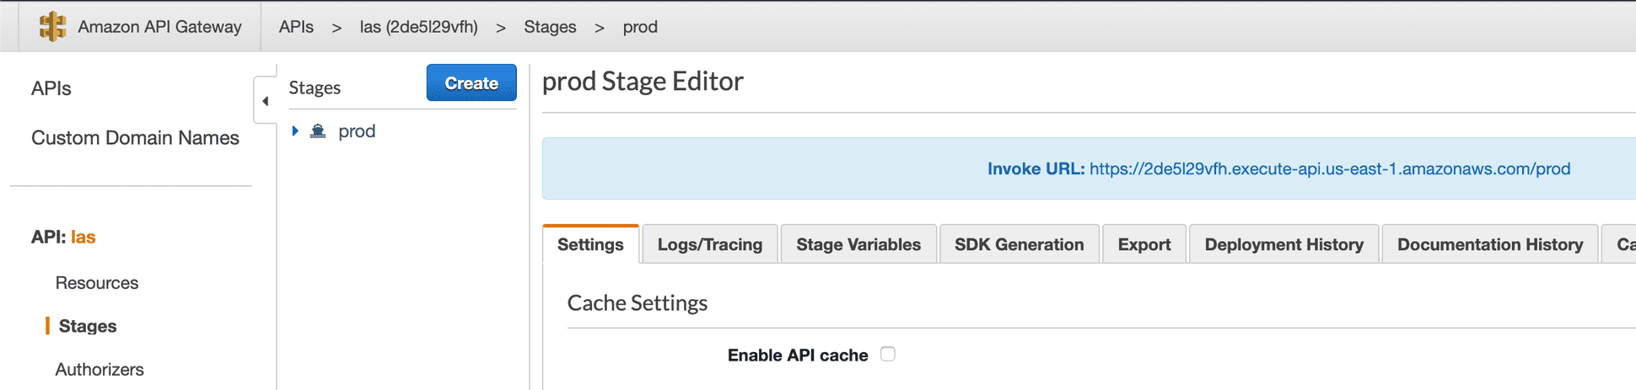Open Custom Domain Names in sidebar
The image size is (1636, 390).
(135, 138)
